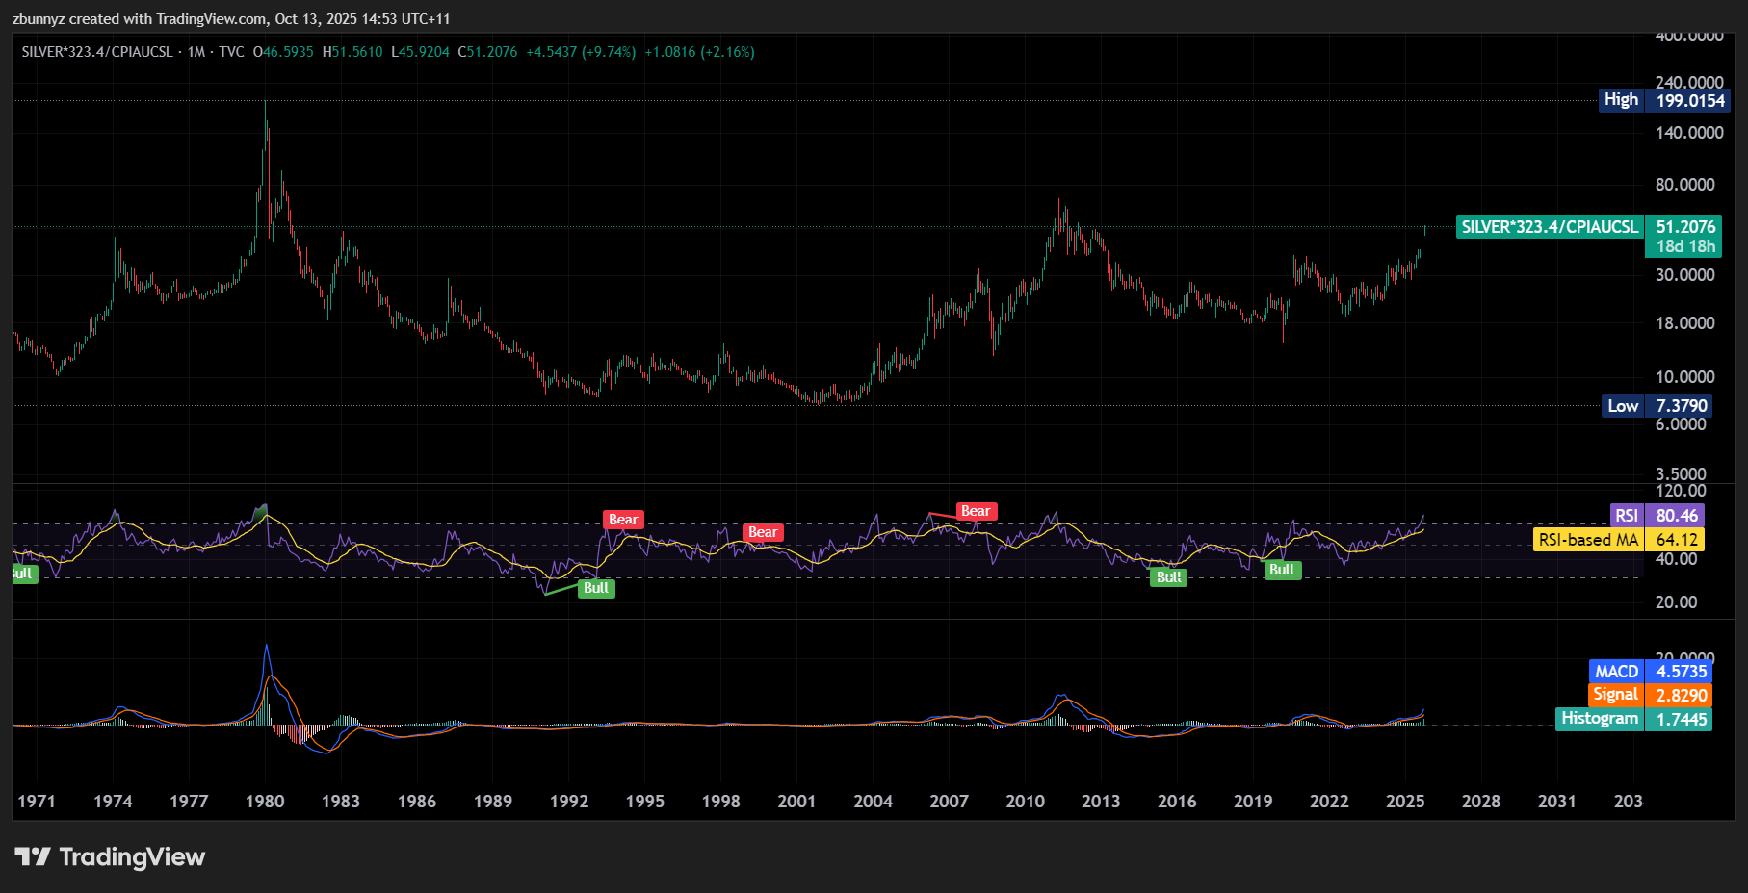Click the middle red Bear divergence marker
This screenshot has height=893, width=1748.
point(763,532)
